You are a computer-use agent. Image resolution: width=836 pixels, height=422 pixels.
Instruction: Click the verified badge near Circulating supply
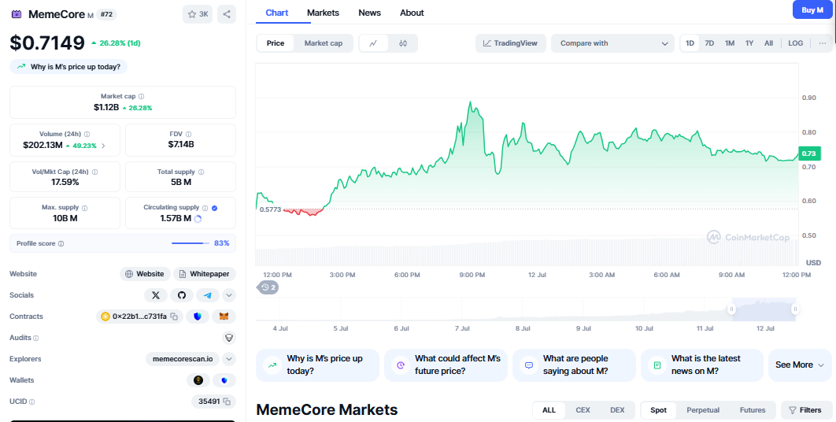click(214, 208)
